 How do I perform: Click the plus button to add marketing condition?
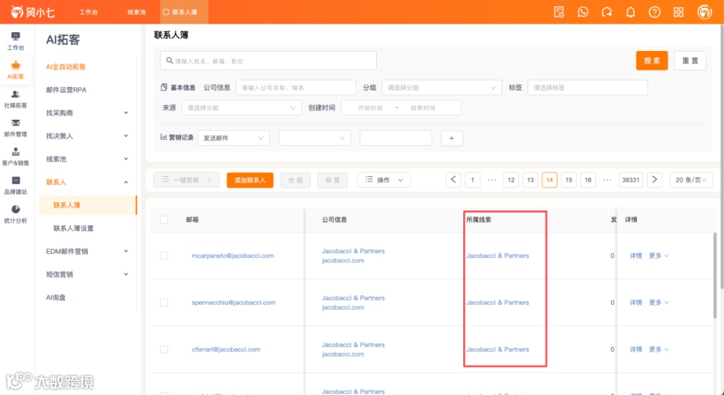(x=452, y=139)
